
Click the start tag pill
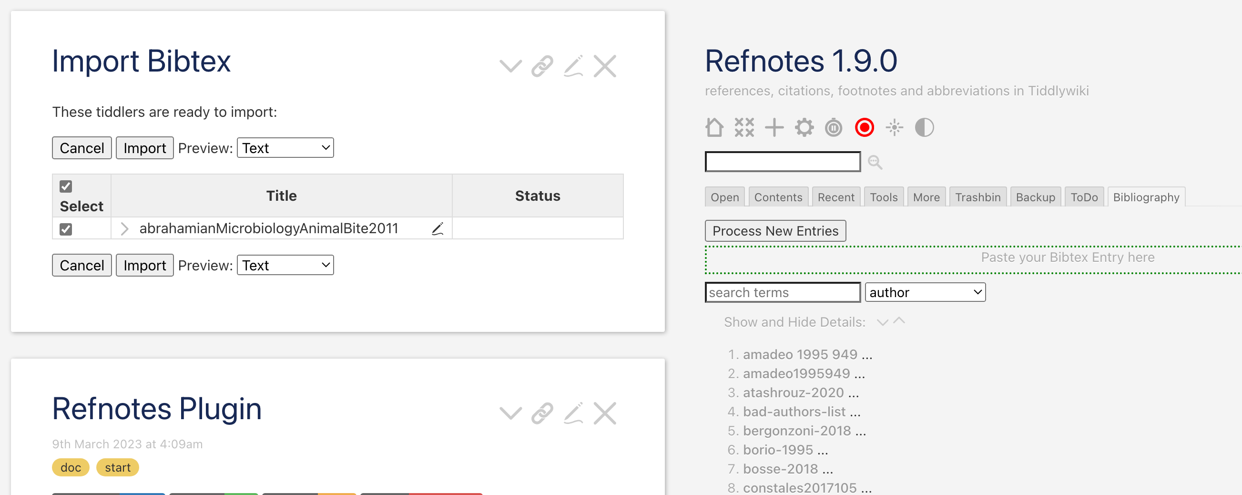(x=118, y=467)
